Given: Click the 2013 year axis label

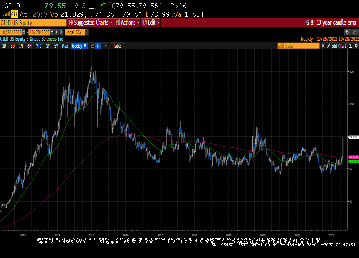Looking at the screenshot, I should [x=23, y=235].
